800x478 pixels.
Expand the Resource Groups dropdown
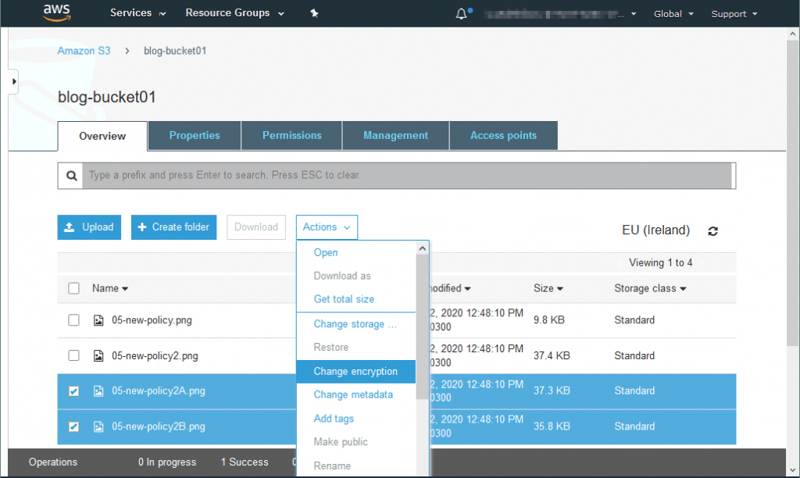(x=234, y=13)
